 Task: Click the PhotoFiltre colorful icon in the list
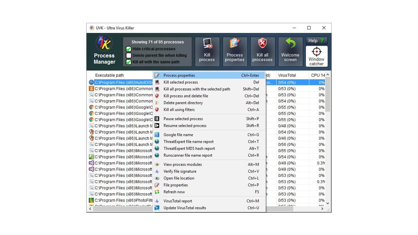(x=92, y=200)
